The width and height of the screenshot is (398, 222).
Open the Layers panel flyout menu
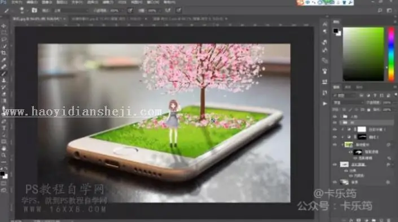[395, 87]
